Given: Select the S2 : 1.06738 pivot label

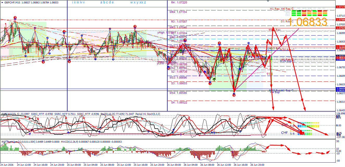Looking at the screenshot, I should tap(179, 72).
